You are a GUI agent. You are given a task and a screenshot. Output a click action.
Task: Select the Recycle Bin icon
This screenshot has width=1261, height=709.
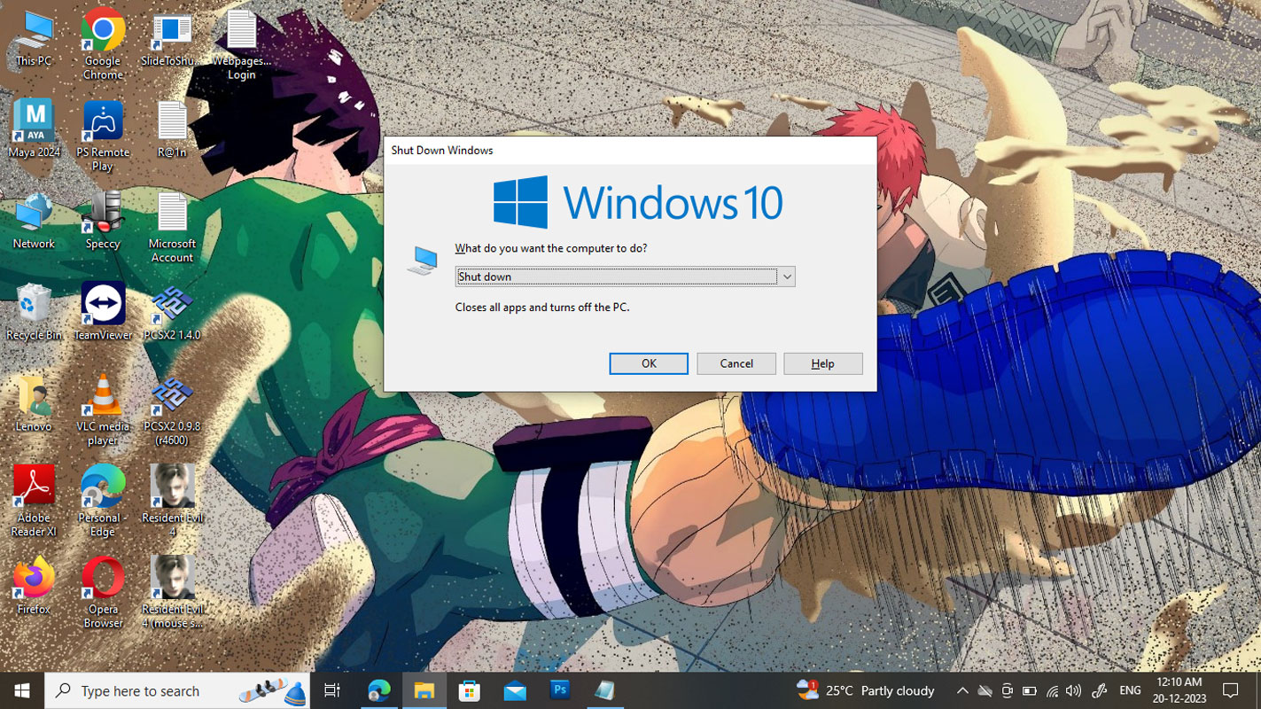pyautogui.click(x=34, y=311)
